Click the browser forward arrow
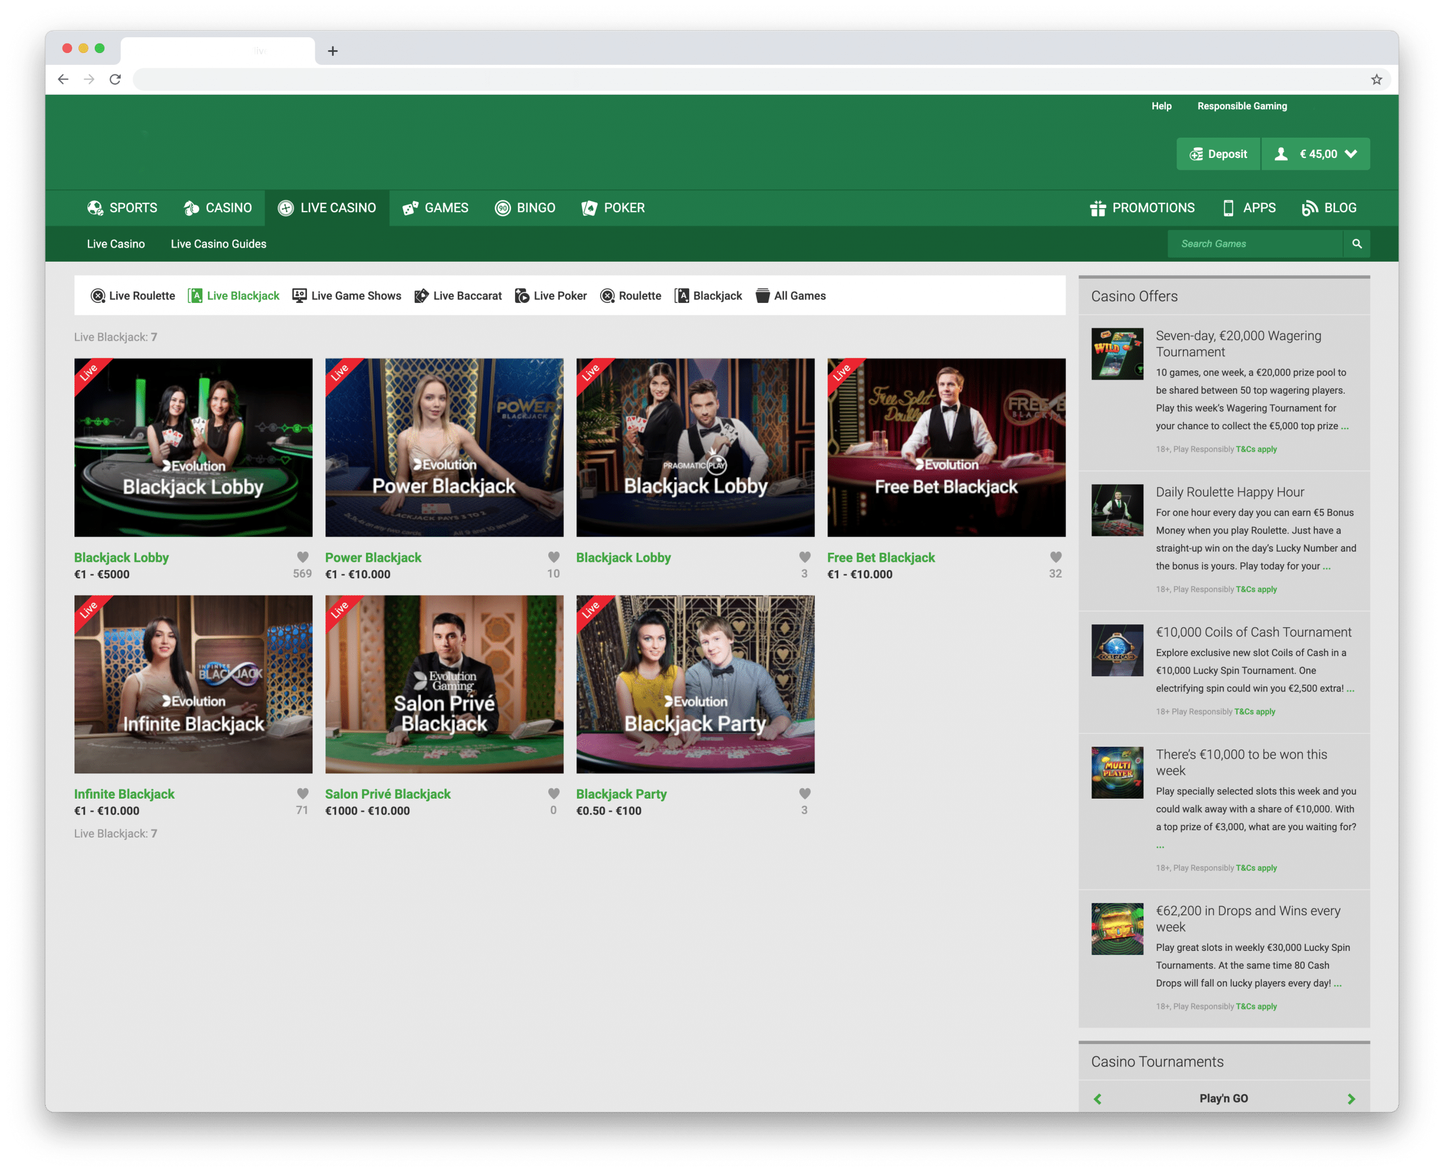 89,80
